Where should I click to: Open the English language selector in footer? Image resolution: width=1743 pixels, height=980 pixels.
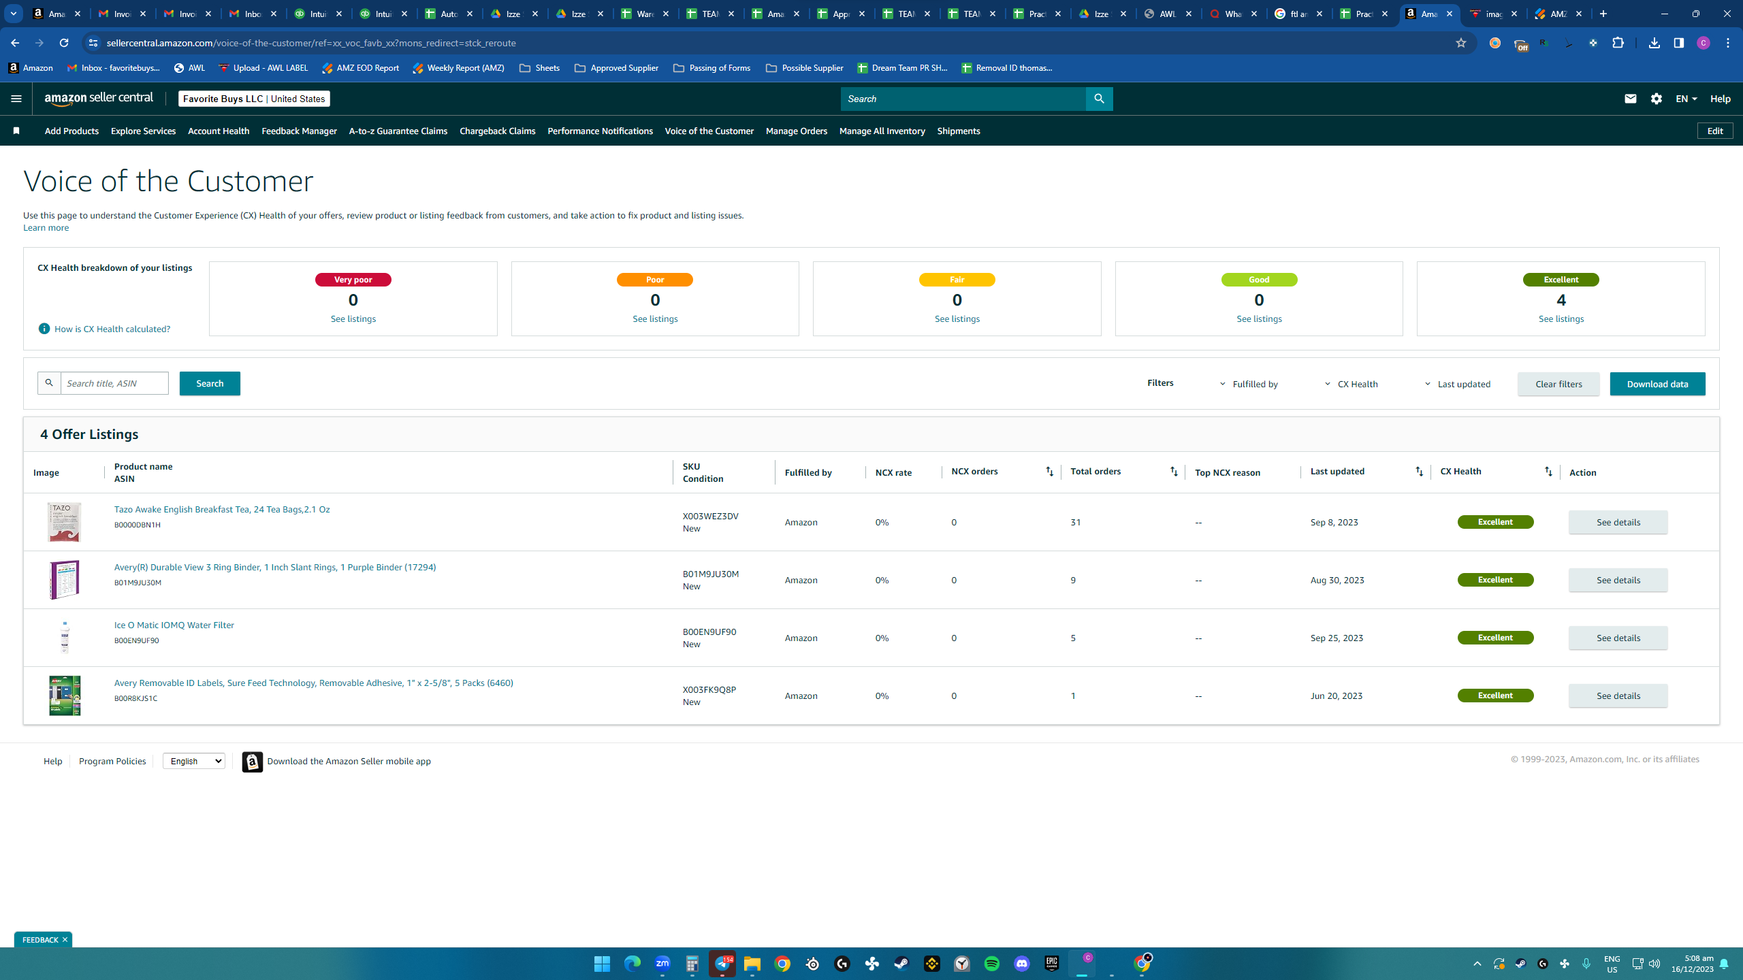tap(194, 761)
